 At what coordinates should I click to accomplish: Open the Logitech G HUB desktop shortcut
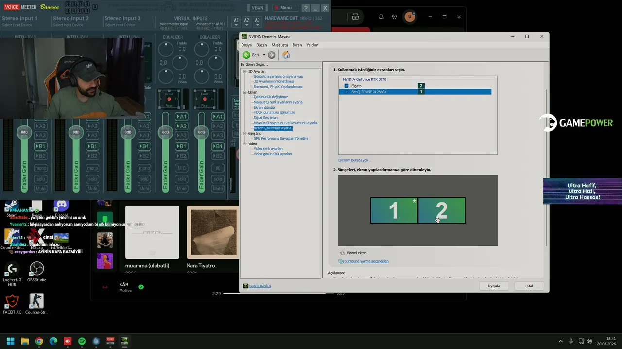point(12,274)
